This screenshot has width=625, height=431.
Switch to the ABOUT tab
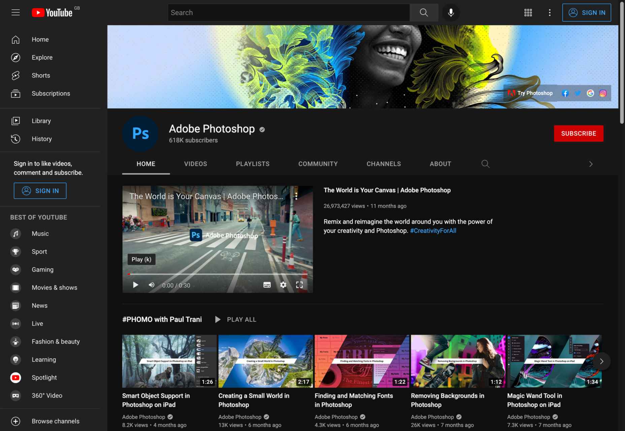click(440, 164)
